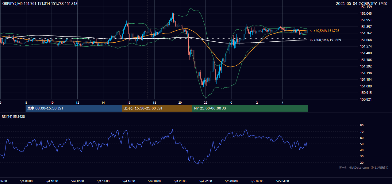
Task: Click the 5/4 18:00 bottom date label
Action: point(155,181)
